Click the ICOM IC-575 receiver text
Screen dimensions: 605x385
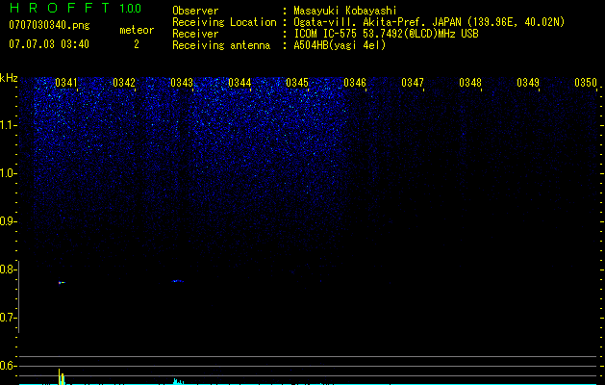pos(386,34)
